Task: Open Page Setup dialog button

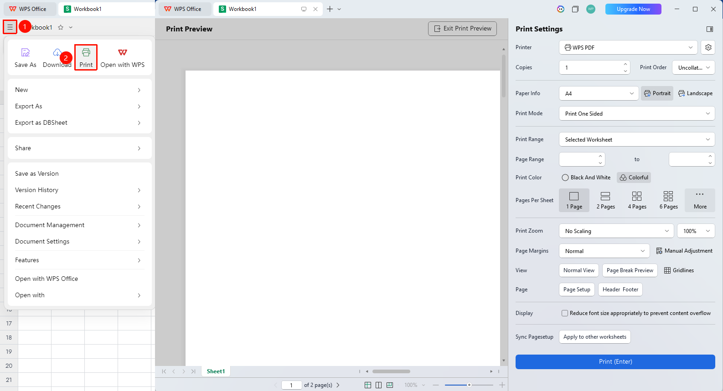Action: click(577, 289)
